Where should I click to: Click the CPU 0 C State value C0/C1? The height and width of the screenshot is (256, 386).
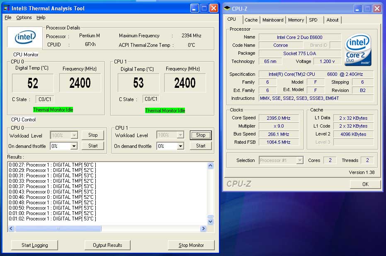point(45,99)
